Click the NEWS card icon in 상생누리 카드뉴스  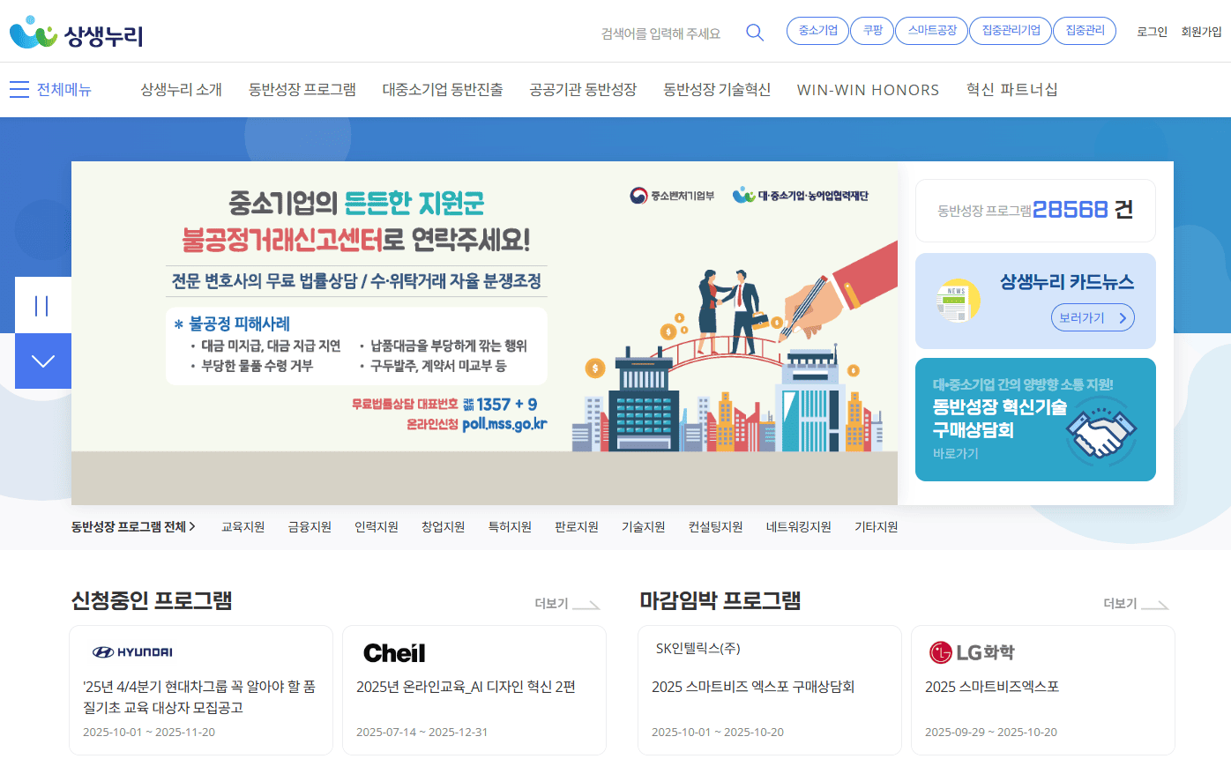(x=957, y=301)
